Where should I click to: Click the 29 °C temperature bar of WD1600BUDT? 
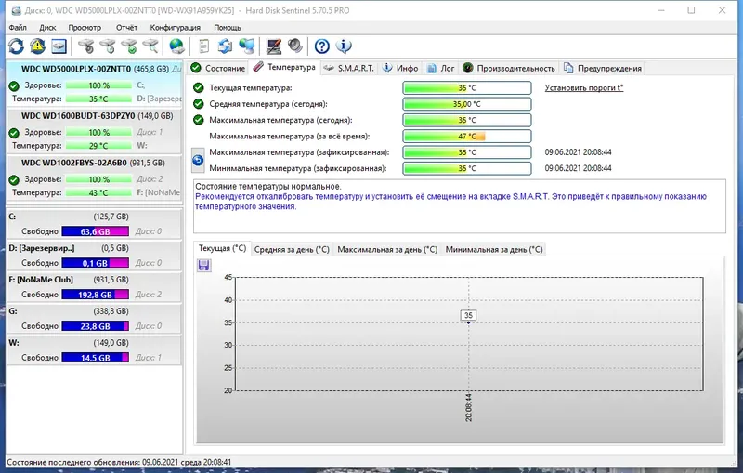98,146
